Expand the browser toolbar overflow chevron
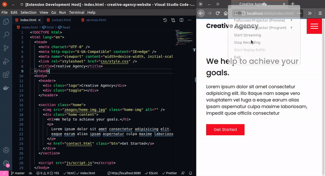 [x=310, y=13]
